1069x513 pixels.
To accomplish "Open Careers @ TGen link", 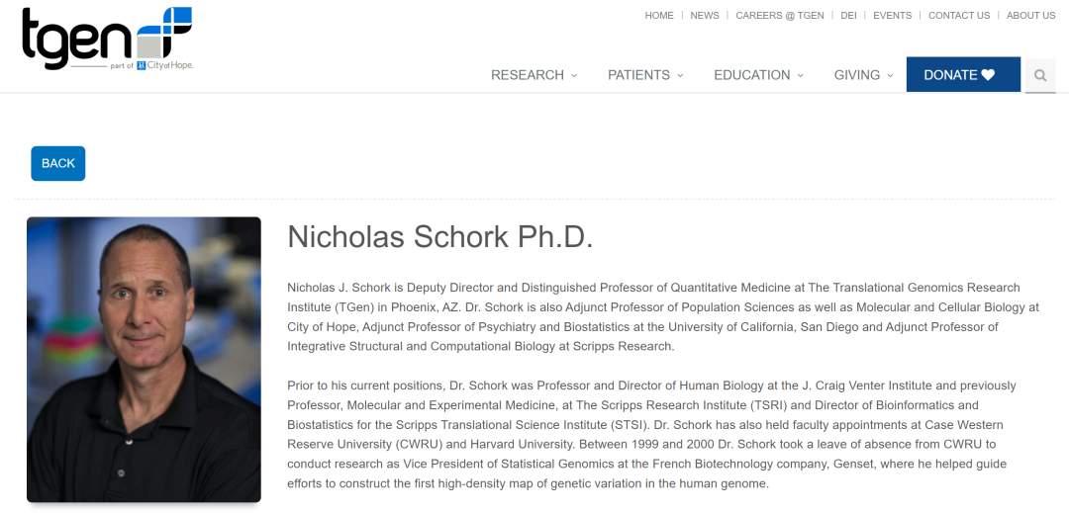I will (780, 16).
